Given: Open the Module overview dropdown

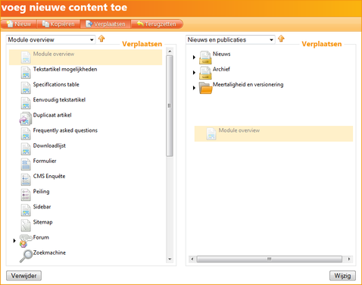Looking at the screenshot, I should (51, 39).
